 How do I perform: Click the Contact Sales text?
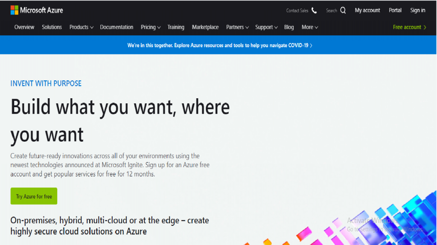(x=297, y=11)
